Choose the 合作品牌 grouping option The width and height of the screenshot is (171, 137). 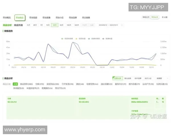[138, 78]
